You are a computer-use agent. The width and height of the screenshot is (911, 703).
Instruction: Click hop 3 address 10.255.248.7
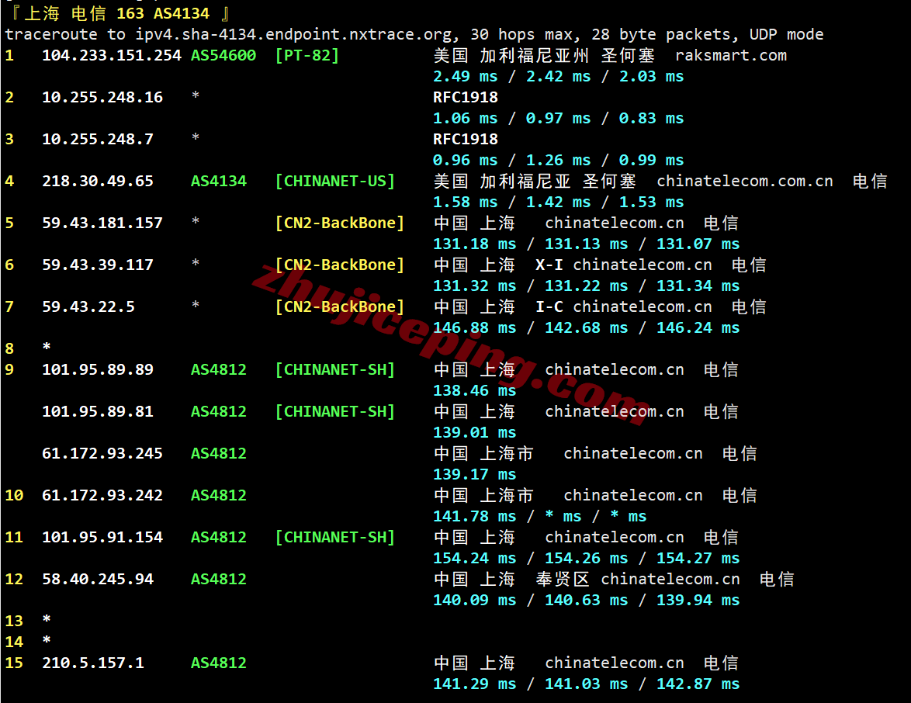click(97, 139)
